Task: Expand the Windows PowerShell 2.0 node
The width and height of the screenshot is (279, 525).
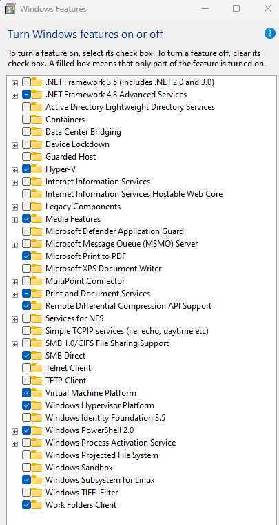Action: click(x=14, y=431)
